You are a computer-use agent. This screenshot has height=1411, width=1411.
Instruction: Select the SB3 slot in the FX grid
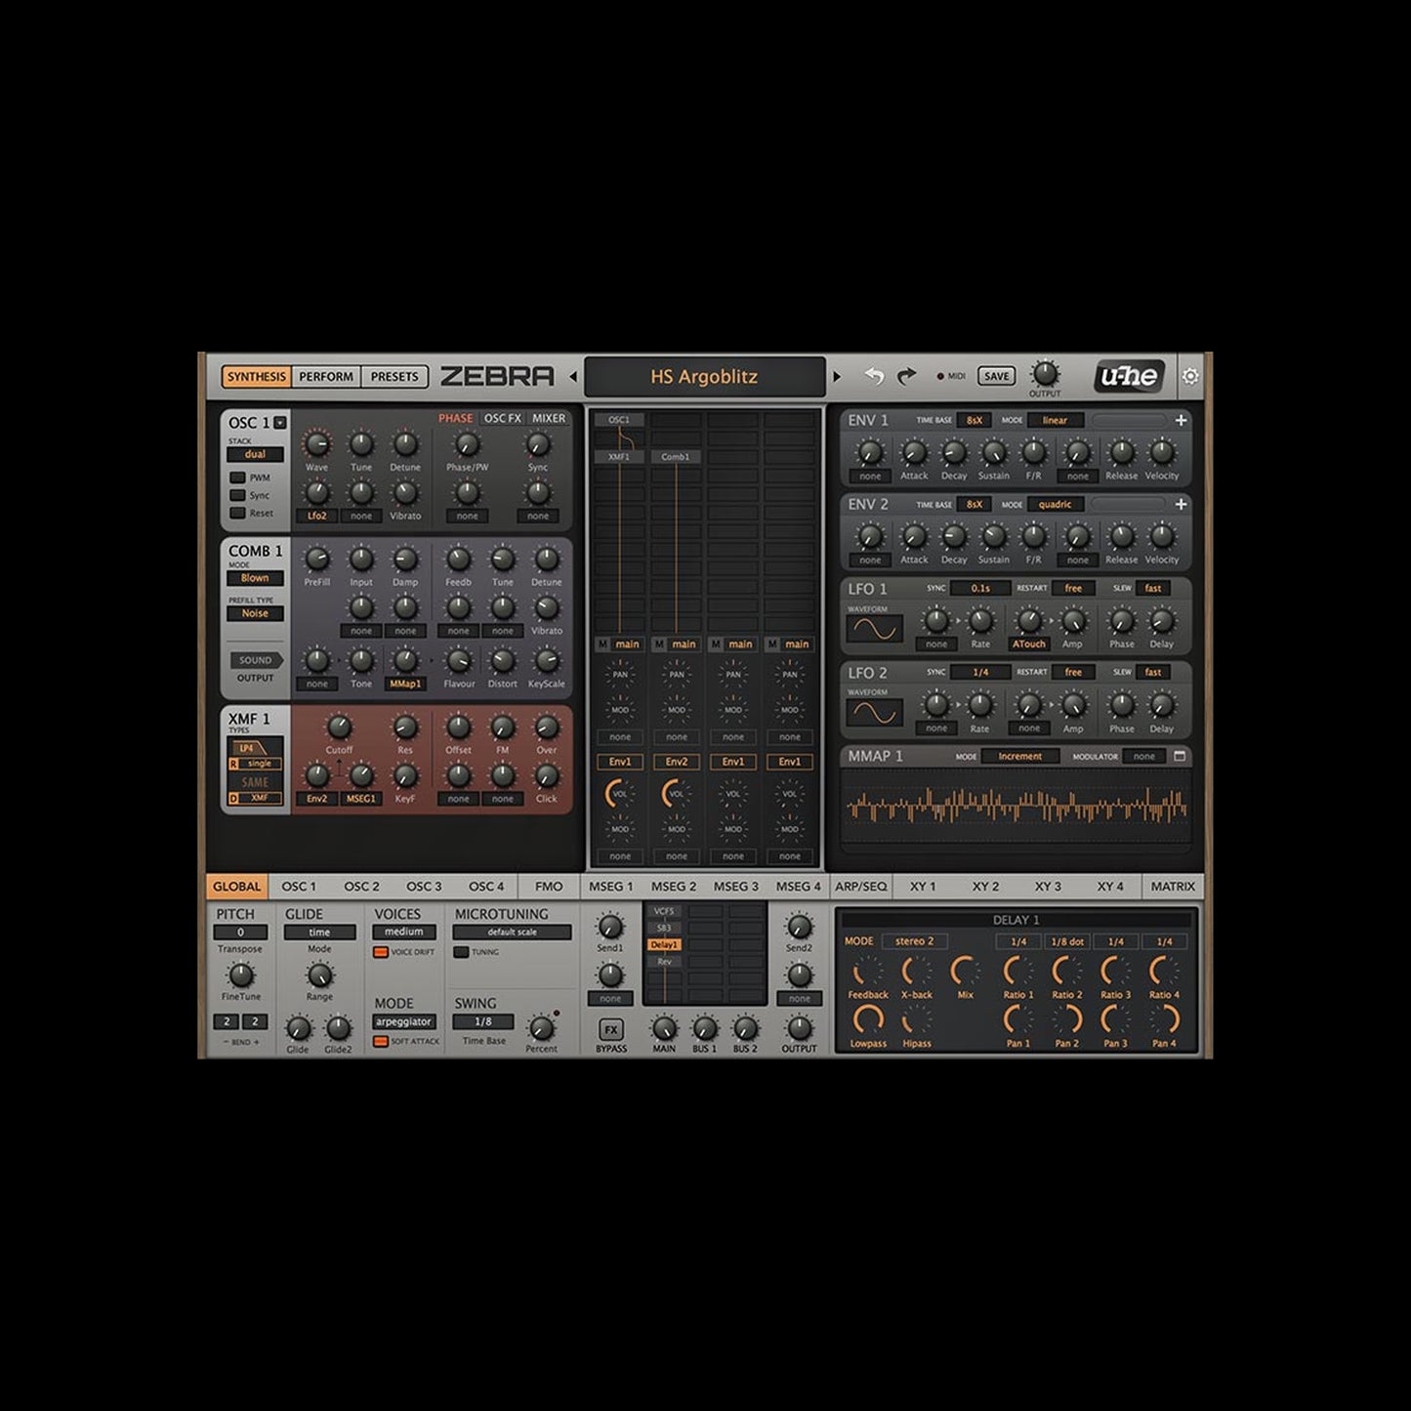click(x=664, y=928)
